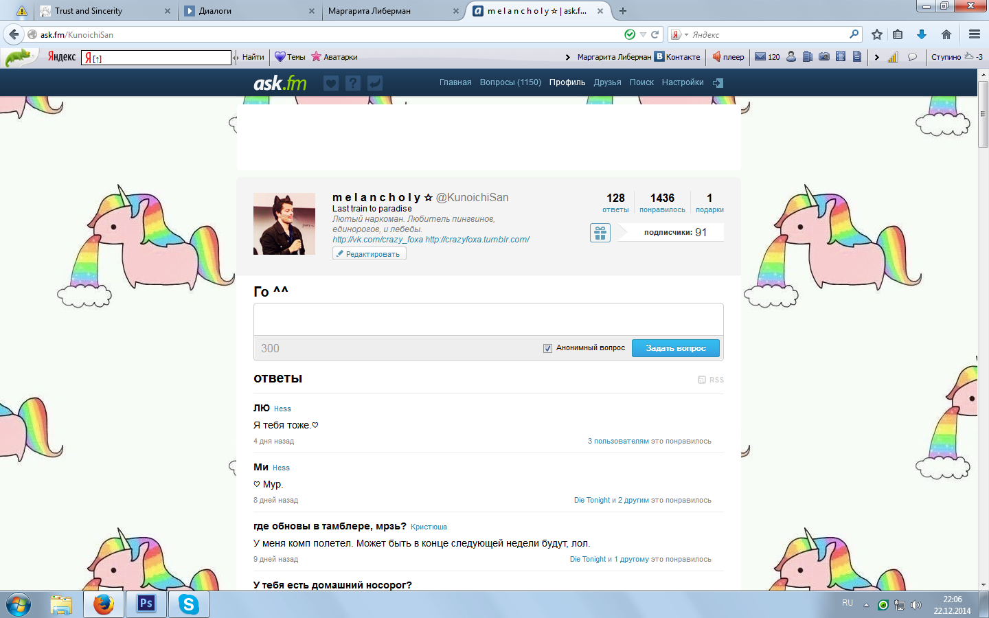Open 1436 понравилось stats link
The height and width of the screenshot is (618, 989).
pos(662,203)
